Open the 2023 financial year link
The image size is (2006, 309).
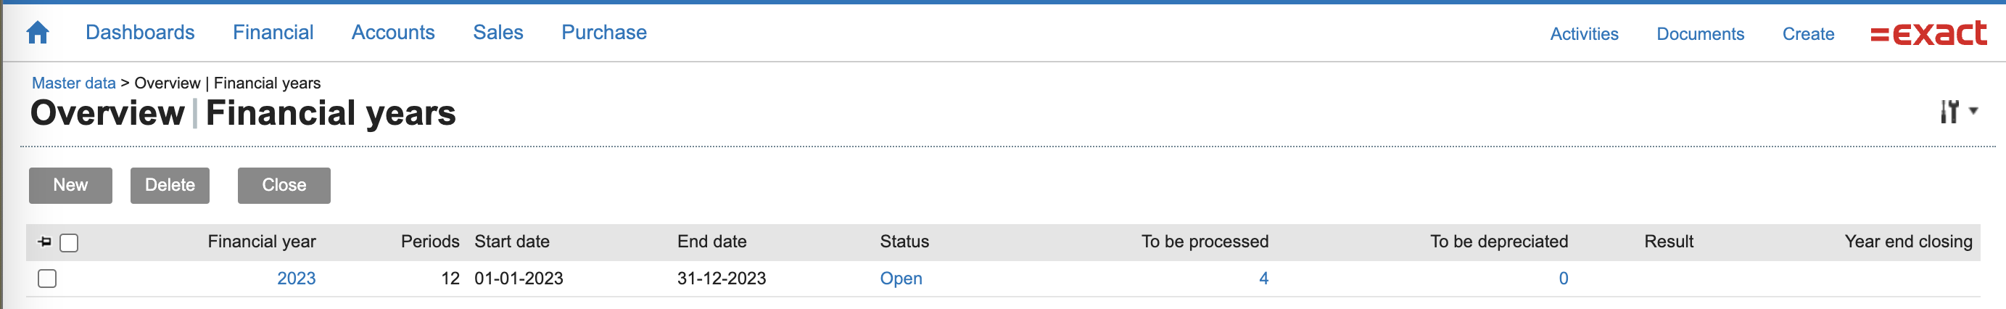296,279
